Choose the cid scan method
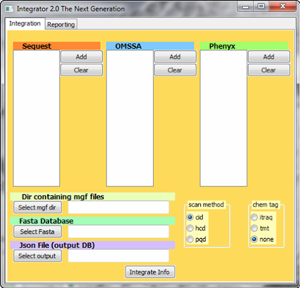 pyautogui.click(x=195, y=217)
